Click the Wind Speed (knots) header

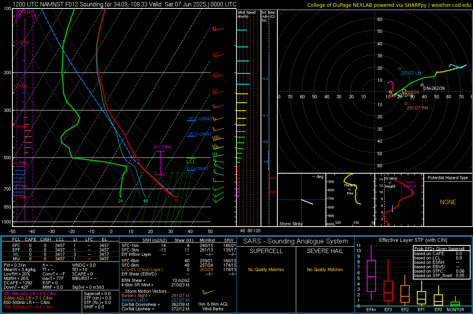pyautogui.click(x=247, y=14)
